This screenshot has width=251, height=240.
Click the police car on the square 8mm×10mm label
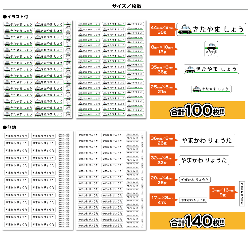point(211,46)
